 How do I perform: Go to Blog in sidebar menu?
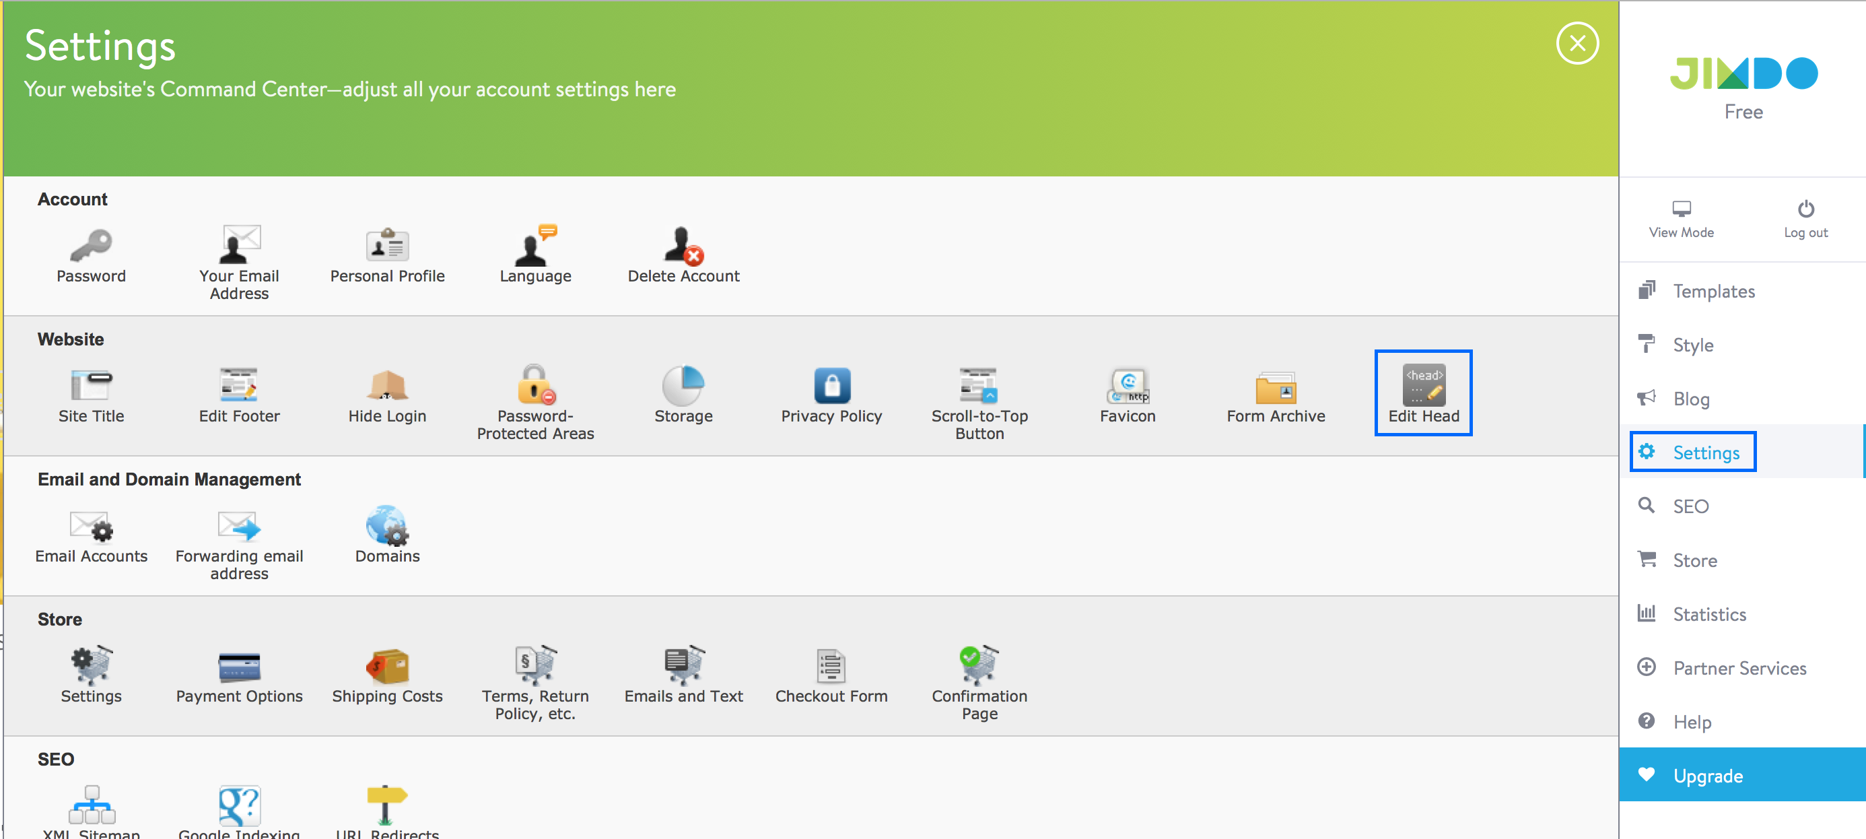click(x=1691, y=399)
